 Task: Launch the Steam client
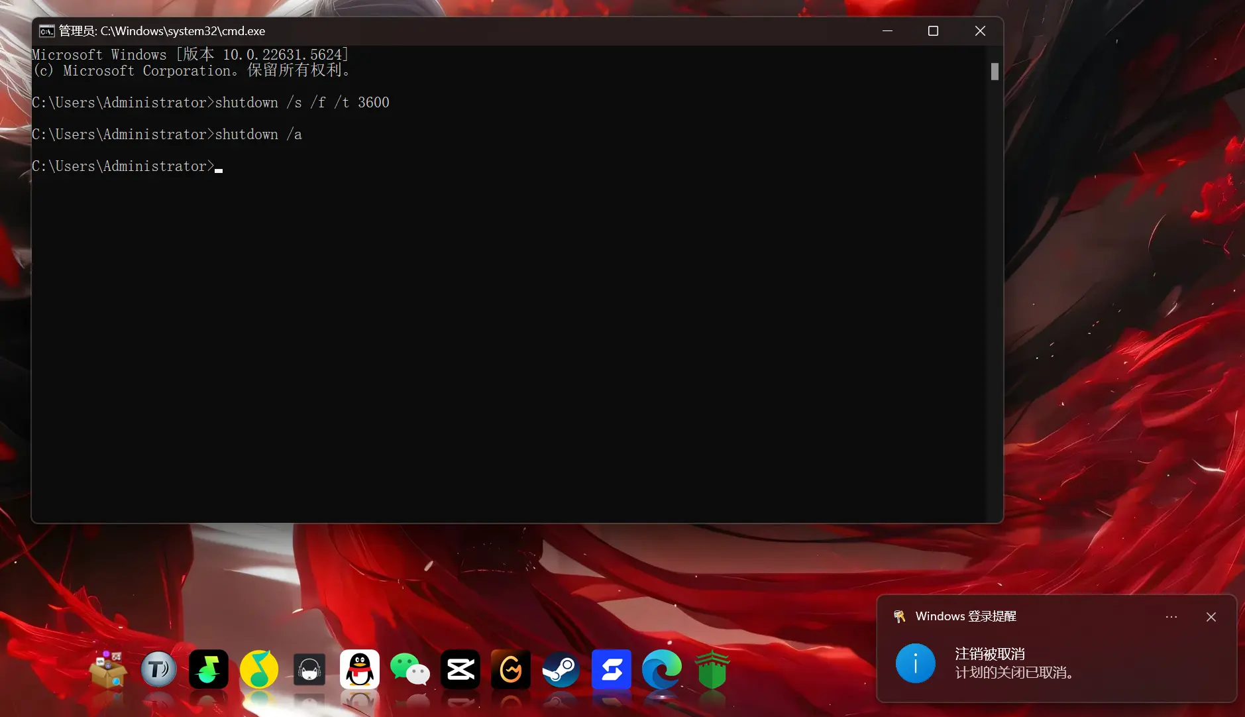point(560,669)
